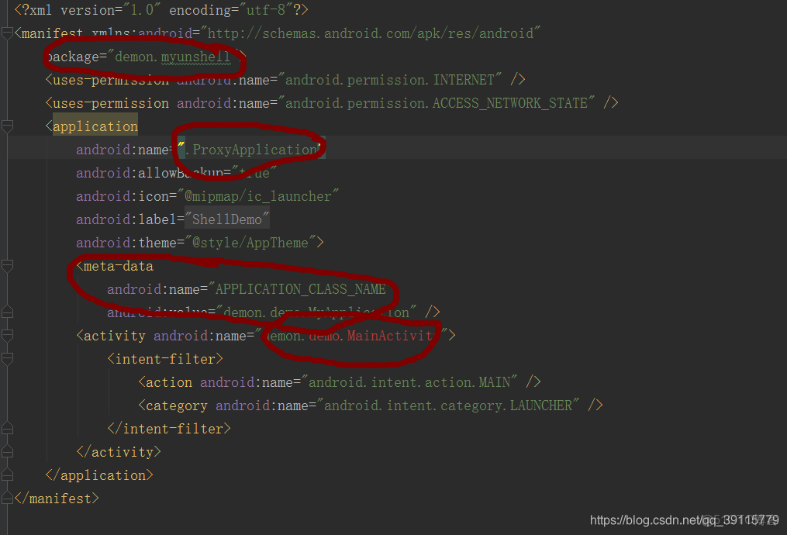Click fold marker beside opening intent-filter tag

point(7,359)
